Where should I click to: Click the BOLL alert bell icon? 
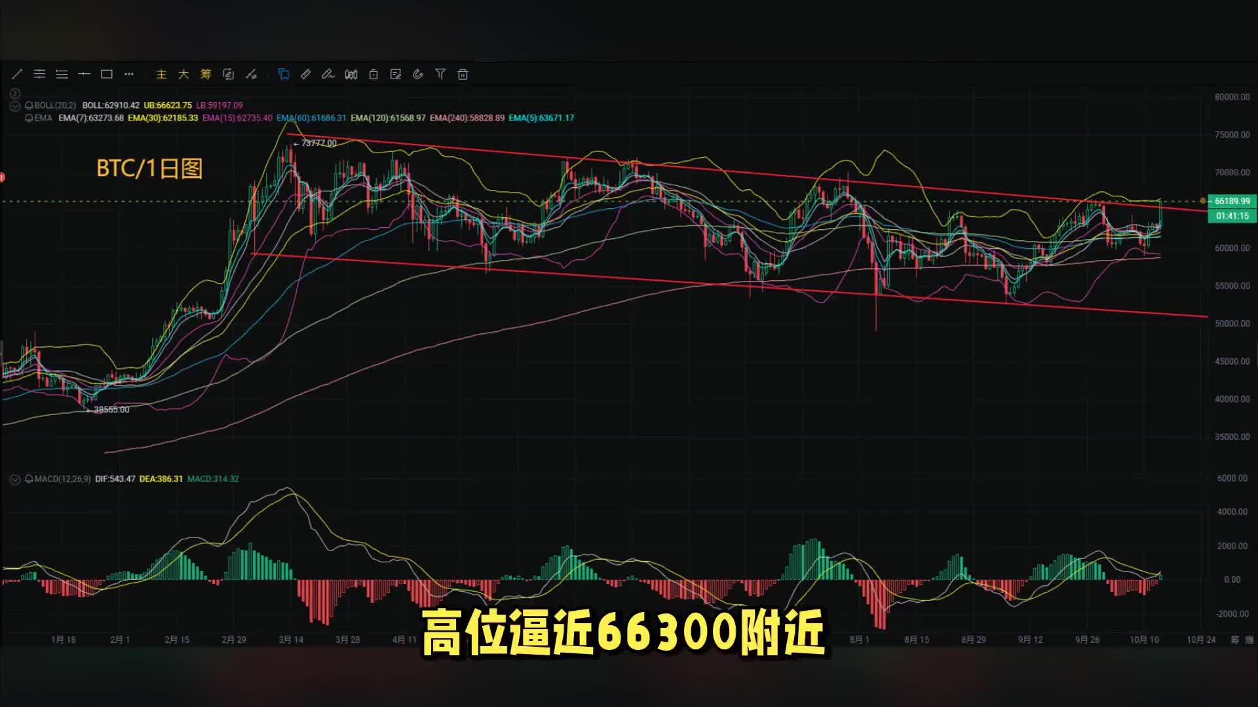[x=29, y=105]
